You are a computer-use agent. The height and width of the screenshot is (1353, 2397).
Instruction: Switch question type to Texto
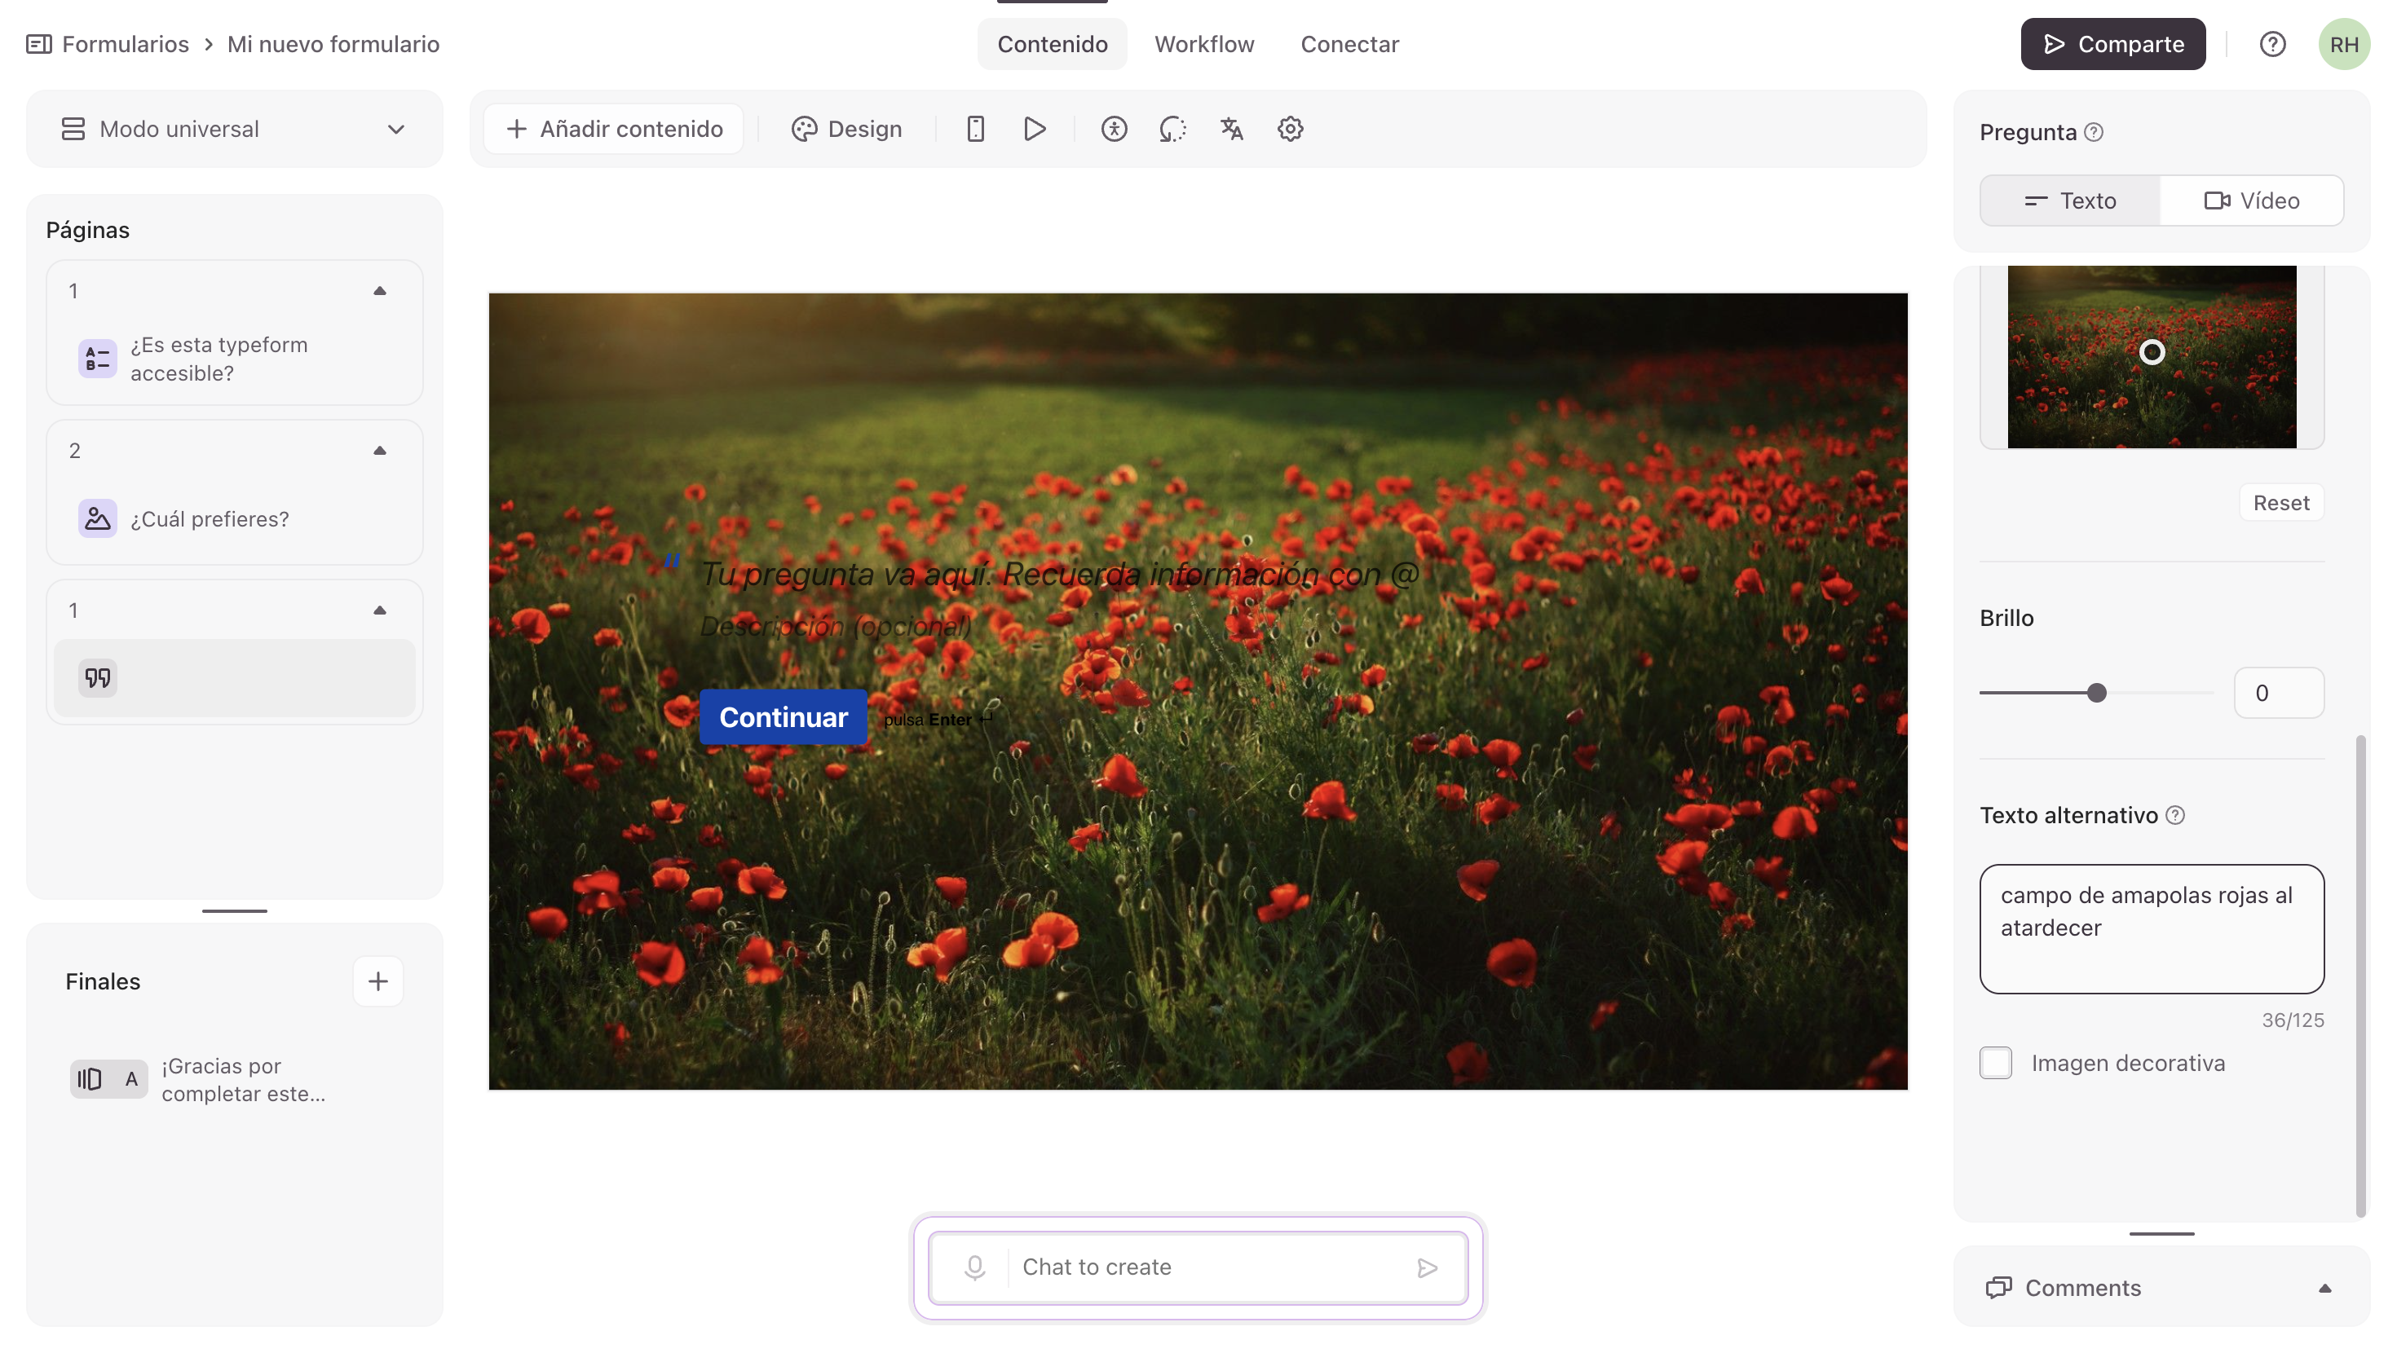tap(2069, 200)
